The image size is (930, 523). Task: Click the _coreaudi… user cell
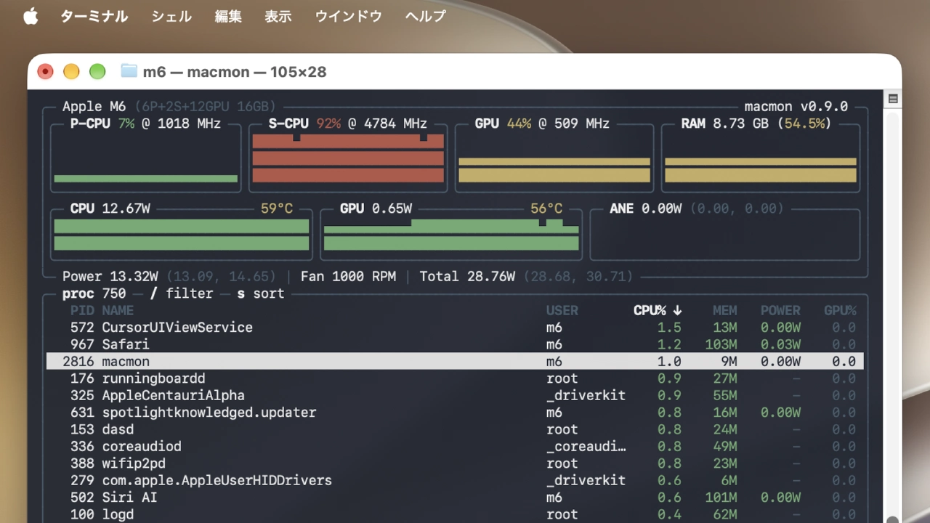[586, 446]
